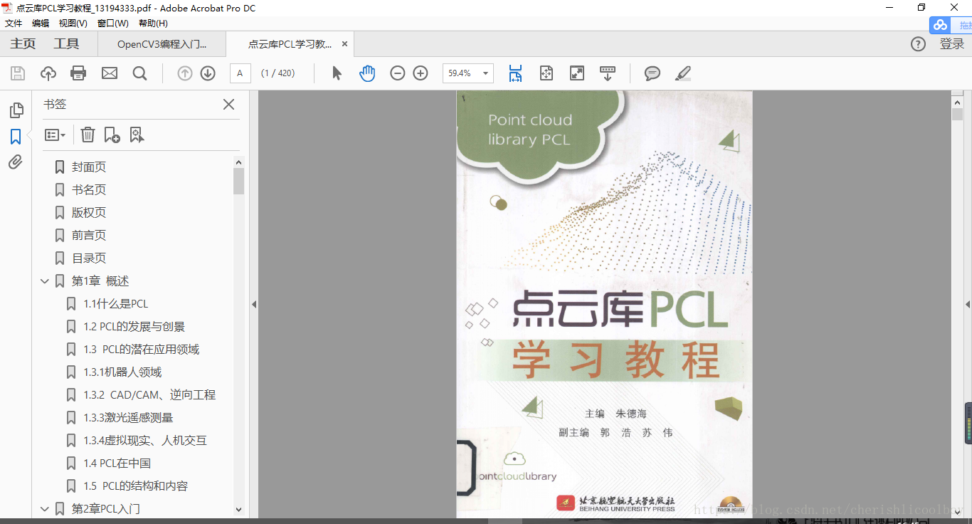Screen dimensions: 972x524
Task: Open page thumbnails panel icon
Action: tap(16, 110)
